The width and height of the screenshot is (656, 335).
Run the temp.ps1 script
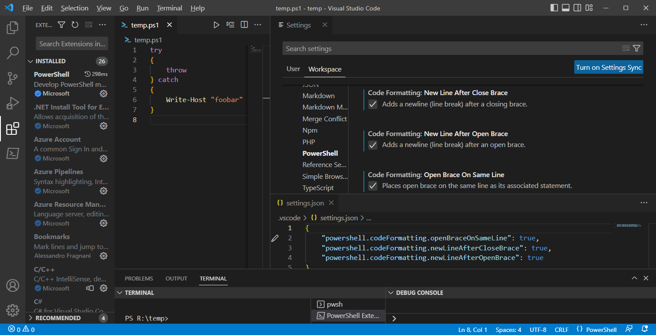[x=216, y=24]
